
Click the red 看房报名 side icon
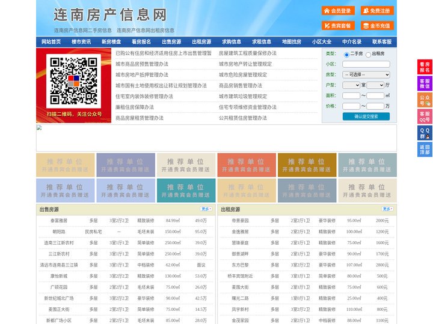click(x=425, y=67)
